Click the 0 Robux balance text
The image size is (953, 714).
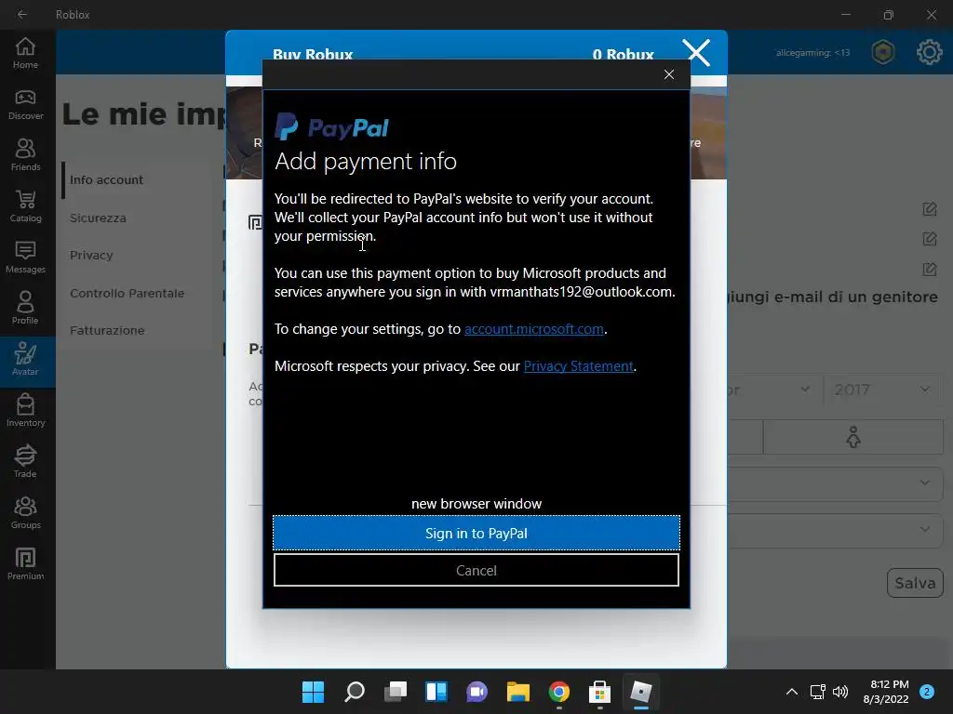[x=623, y=55]
